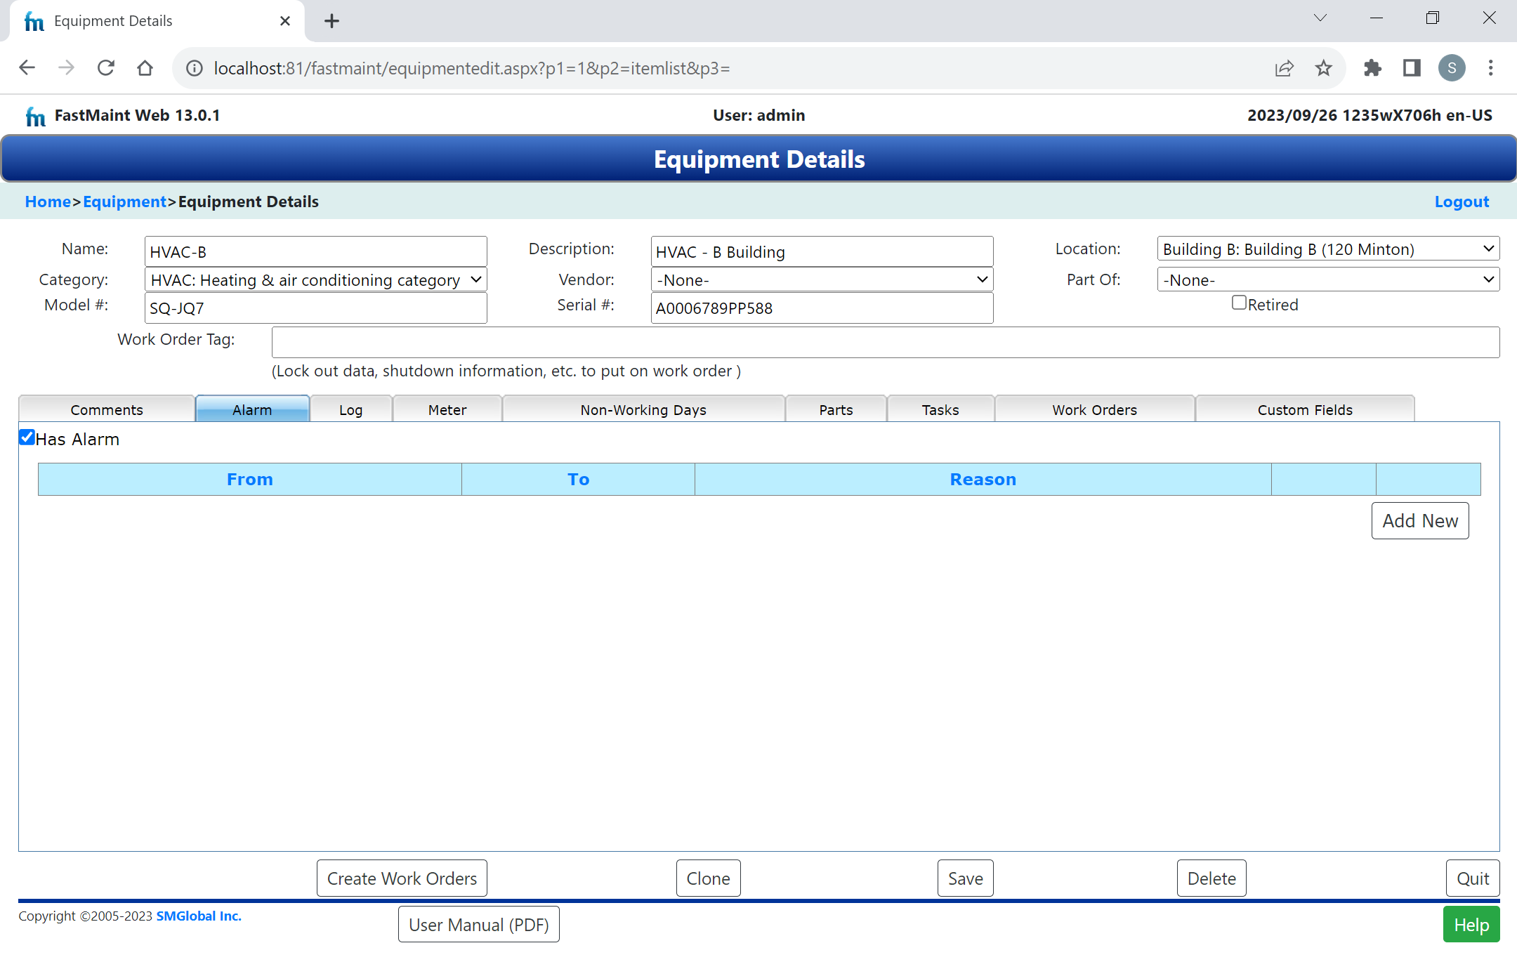Save the equipment details
The width and height of the screenshot is (1517, 962).
965,878
